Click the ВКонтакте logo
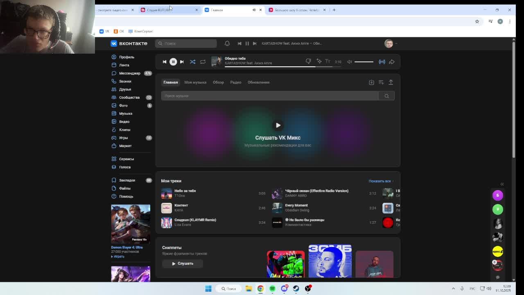 (129, 43)
